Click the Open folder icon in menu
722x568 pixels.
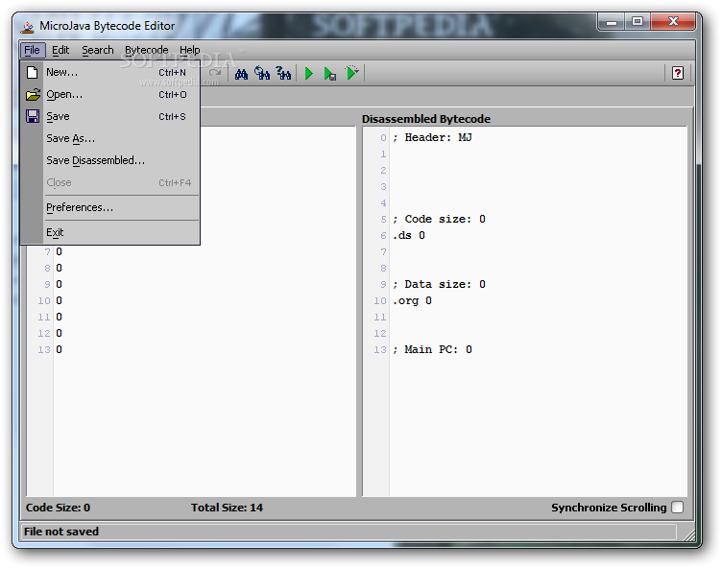point(33,94)
